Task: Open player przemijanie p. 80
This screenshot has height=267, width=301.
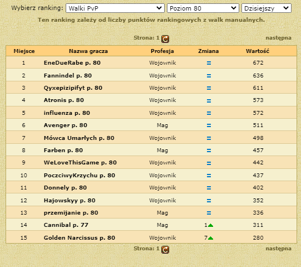Action: [x=71, y=213]
